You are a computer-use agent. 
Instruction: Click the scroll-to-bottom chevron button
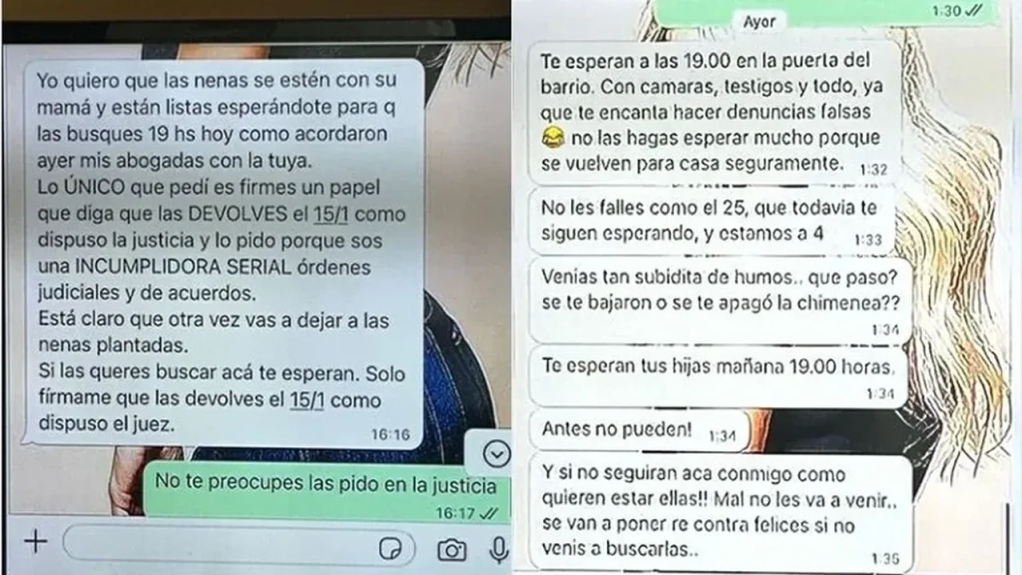pyautogui.click(x=496, y=453)
